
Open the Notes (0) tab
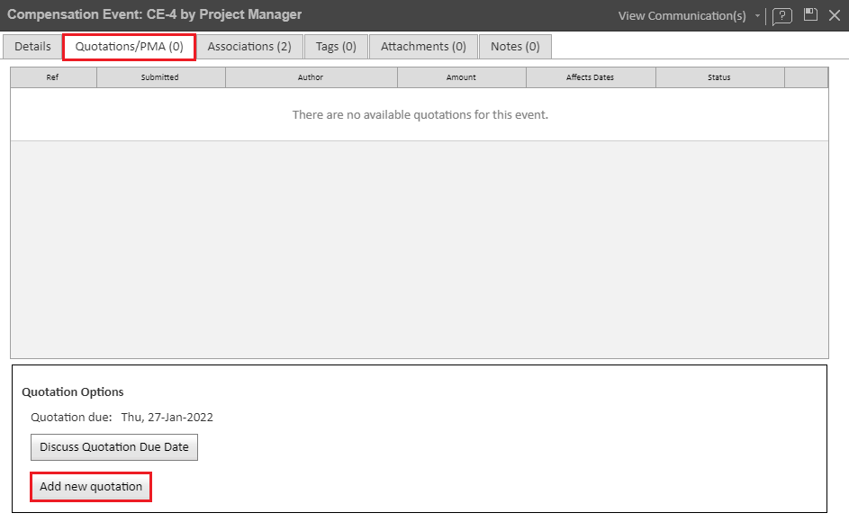(x=515, y=47)
